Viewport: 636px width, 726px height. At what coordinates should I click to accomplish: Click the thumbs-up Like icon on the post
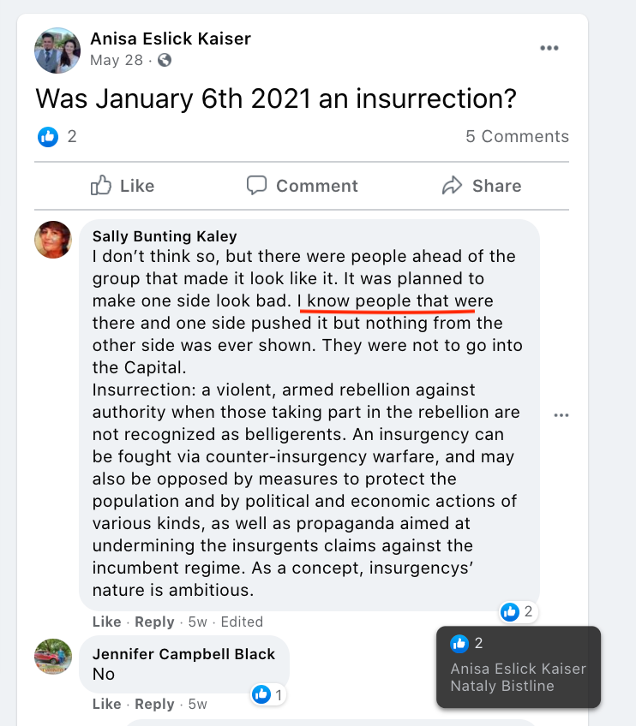point(101,186)
